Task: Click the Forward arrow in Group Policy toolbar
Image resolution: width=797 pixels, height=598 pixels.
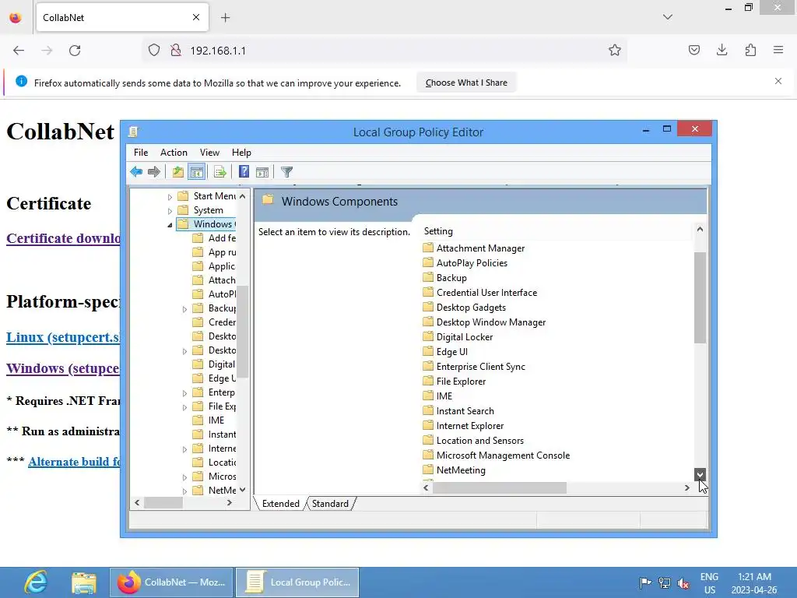Action: [154, 172]
